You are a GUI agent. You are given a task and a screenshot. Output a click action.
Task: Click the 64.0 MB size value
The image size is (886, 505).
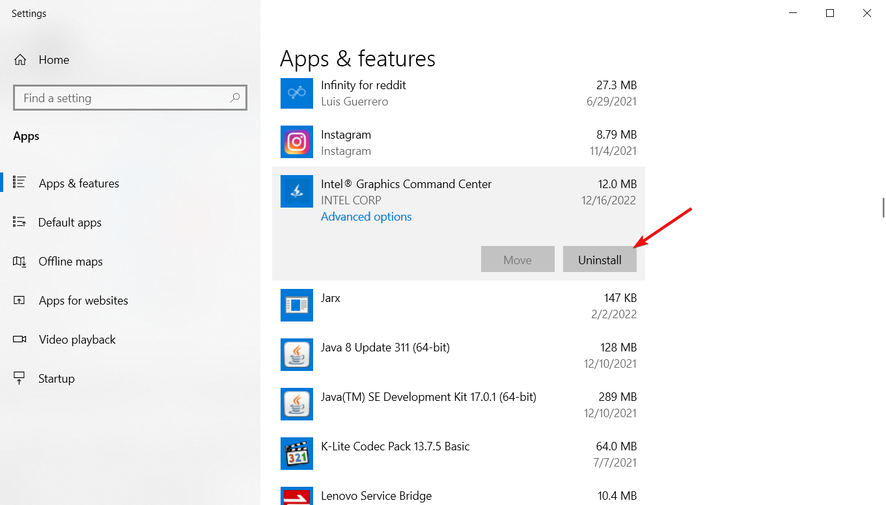pyautogui.click(x=616, y=446)
